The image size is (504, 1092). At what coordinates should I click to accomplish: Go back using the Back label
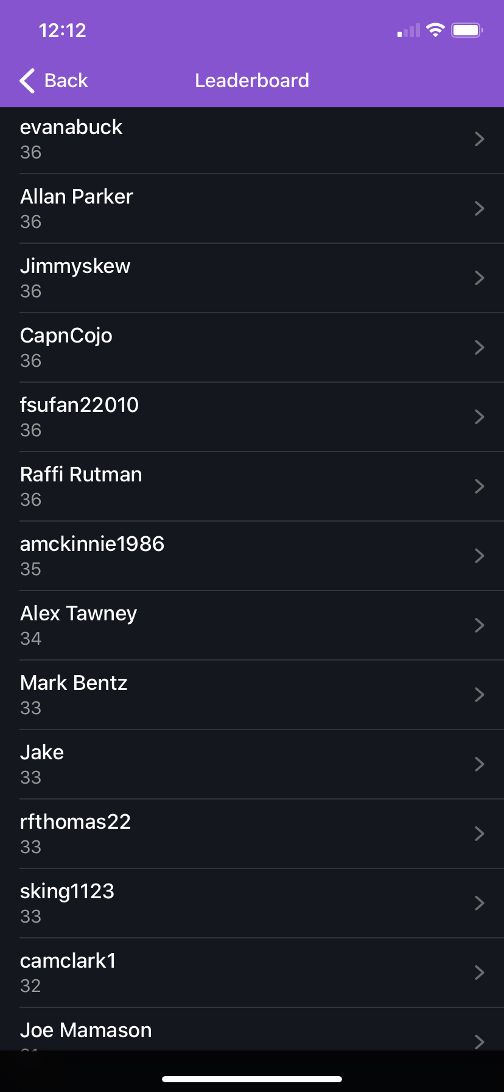66,80
